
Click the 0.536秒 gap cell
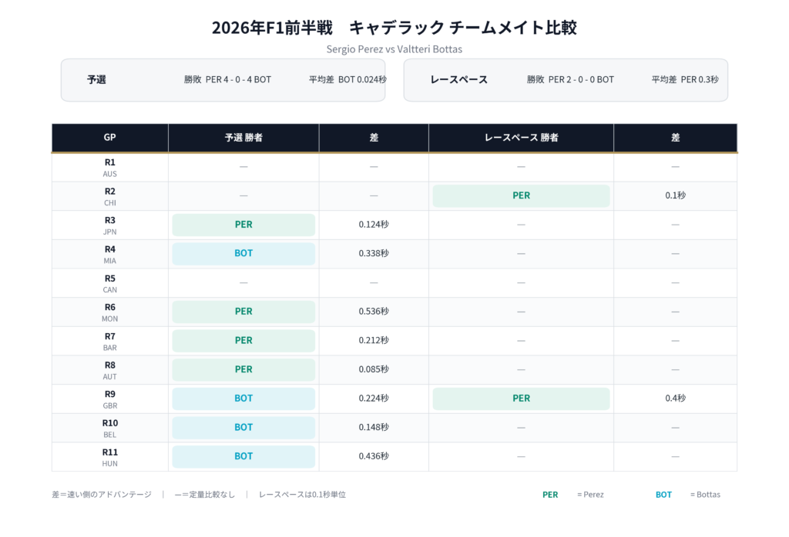click(x=374, y=312)
